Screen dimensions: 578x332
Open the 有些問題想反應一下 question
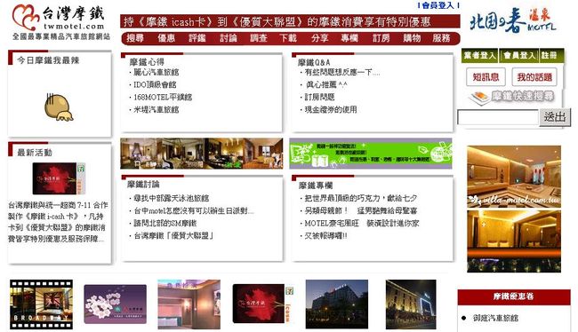pyautogui.click(x=341, y=72)
